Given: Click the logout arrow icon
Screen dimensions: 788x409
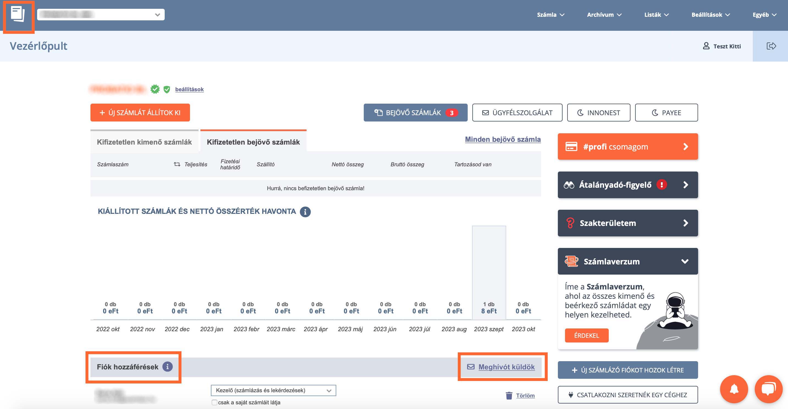Looking at the screenshot, I should pos(771,46).
